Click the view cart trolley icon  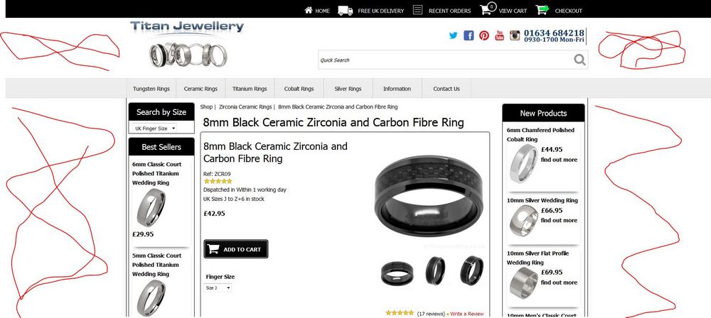(x=488, y=9)
